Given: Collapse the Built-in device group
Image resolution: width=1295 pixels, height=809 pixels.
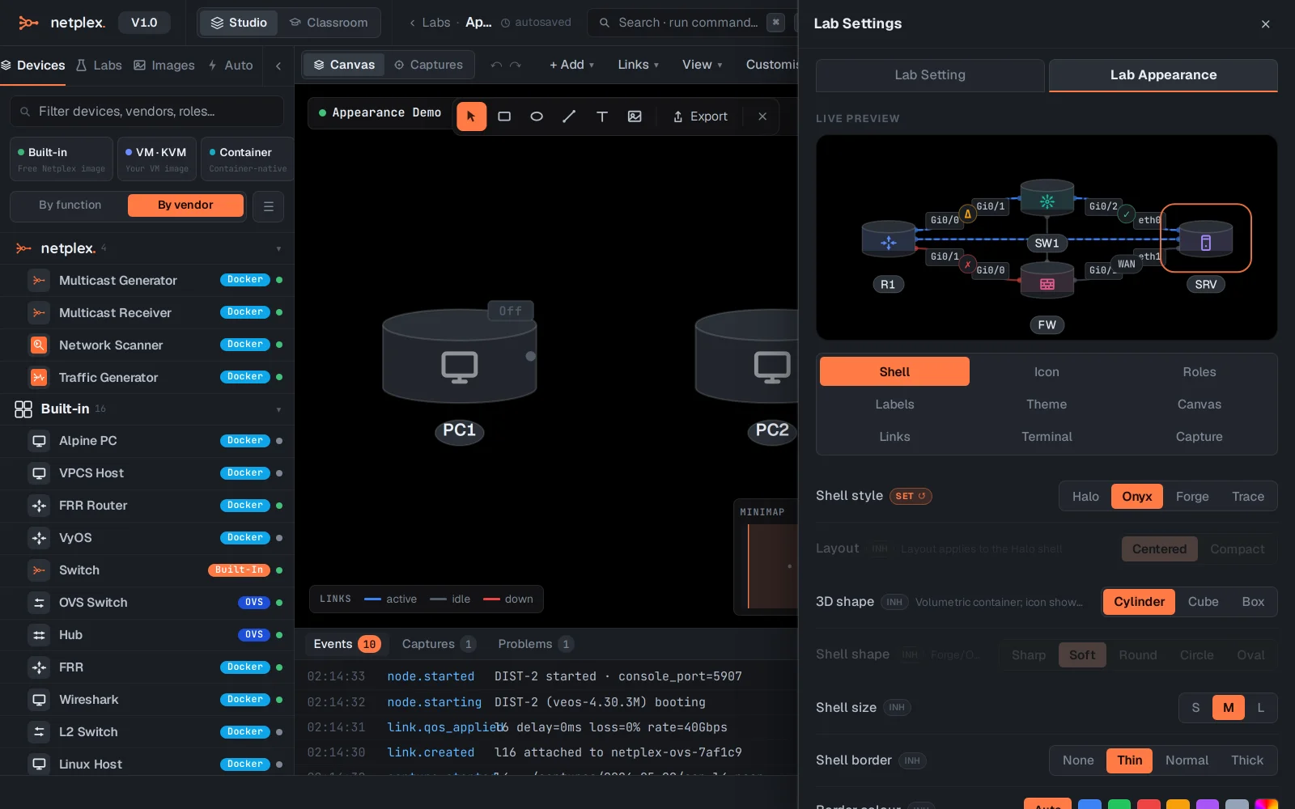Looking at the screenshot, I should click(x=278, y=410).
